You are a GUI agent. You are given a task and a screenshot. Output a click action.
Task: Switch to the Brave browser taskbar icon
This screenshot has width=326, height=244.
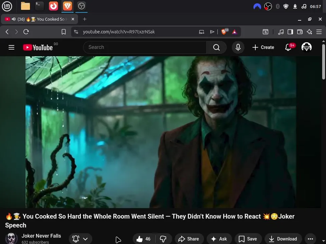point(67,6)
